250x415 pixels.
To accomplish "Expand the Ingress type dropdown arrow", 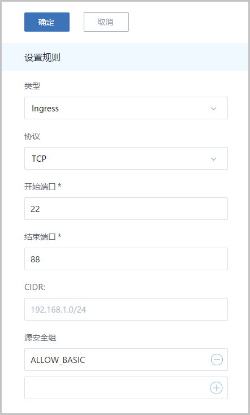I will tap(213, 109).
